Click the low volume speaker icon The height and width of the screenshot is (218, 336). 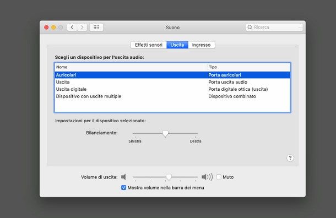coord(123,177)
